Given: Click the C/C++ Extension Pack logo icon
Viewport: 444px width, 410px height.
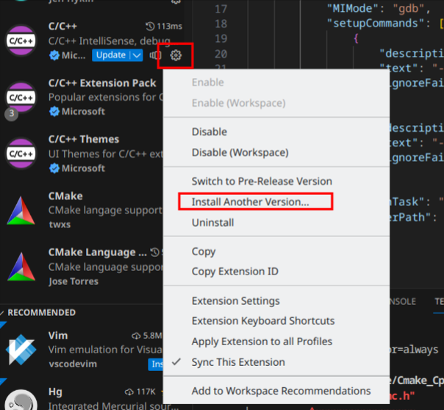Looking at the screenshot, I should coord(21,97).
